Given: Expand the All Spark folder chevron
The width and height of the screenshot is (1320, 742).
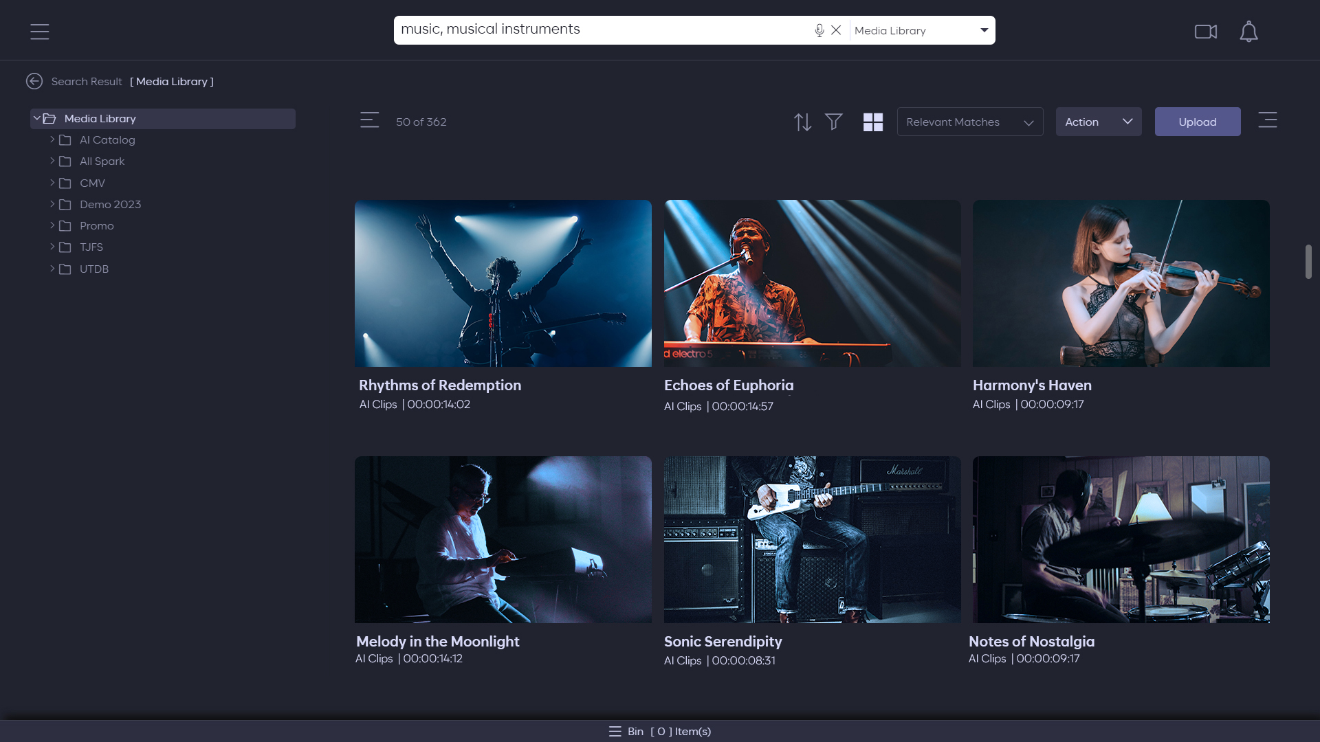Looking at the screenshot, I should tap(52, 161).
